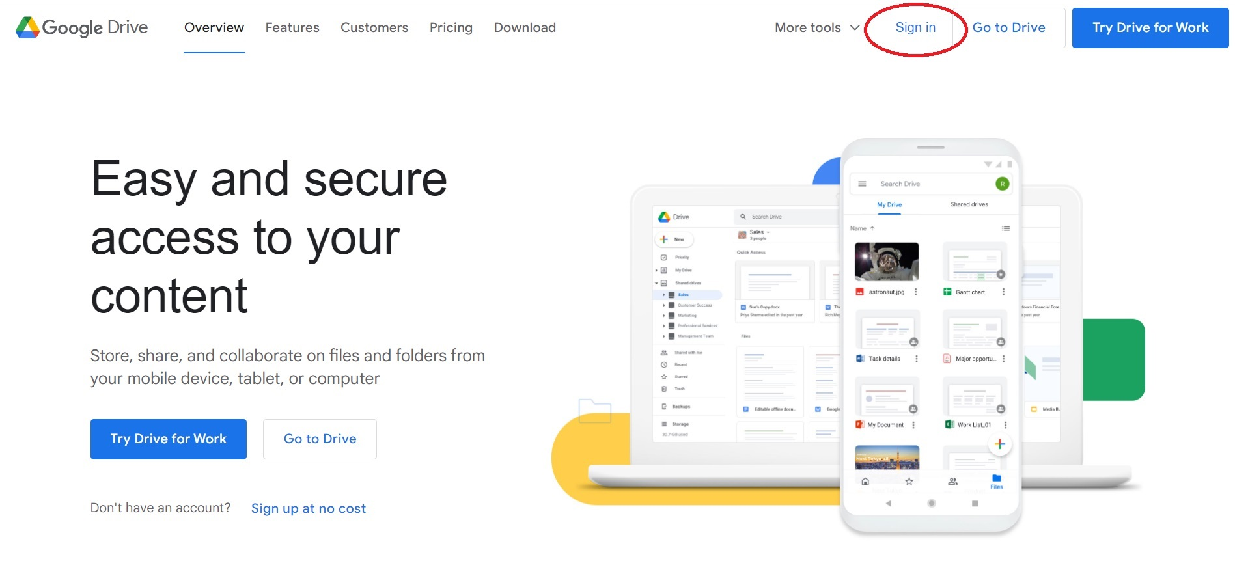Tap the shared people icon in phone bar
The image size is (1235, 574).
pos(952,482)
